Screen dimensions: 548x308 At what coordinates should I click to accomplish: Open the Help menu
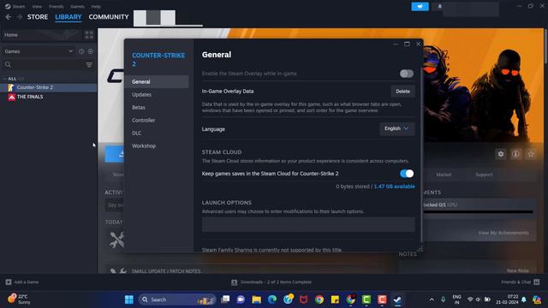[x=96, y=6]
